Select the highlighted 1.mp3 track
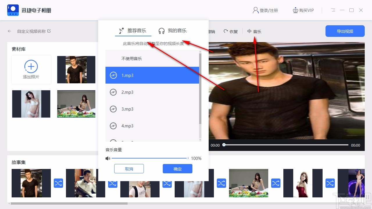Viewport: 372px width, 209px height. tap(152, 75)
